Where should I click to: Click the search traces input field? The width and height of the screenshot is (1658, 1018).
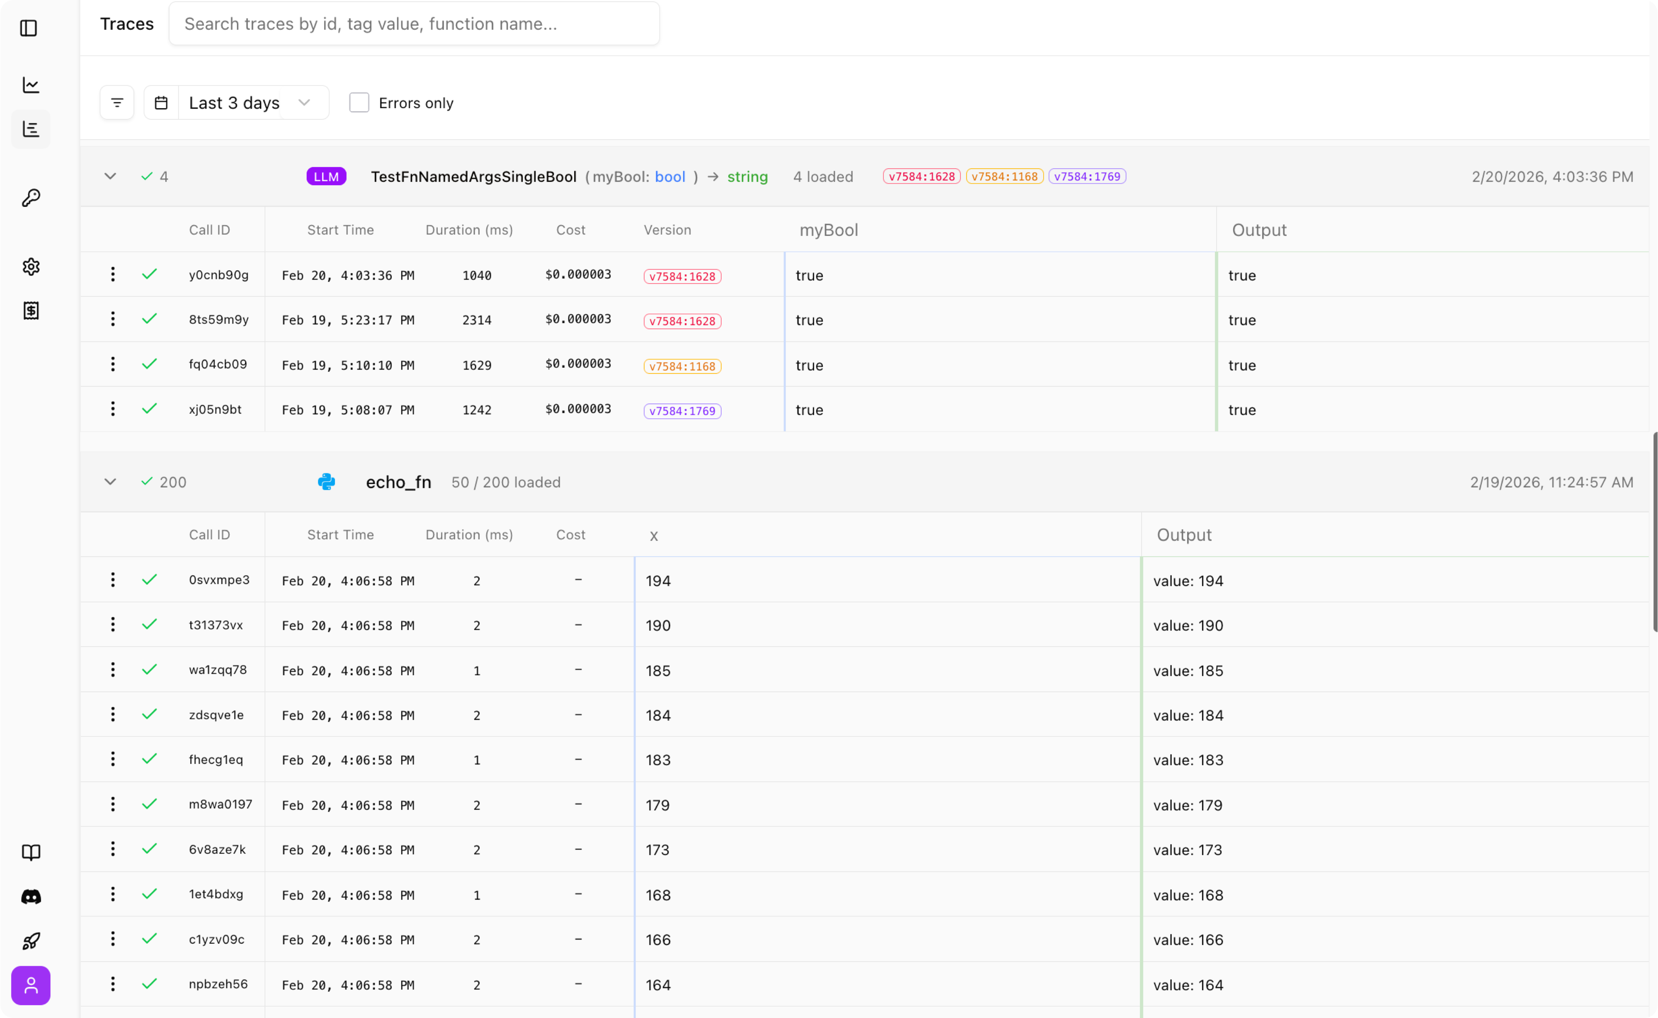click(x=414, y=24)
